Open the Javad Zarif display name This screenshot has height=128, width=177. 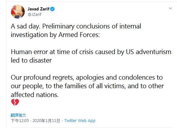click(39, 9)
